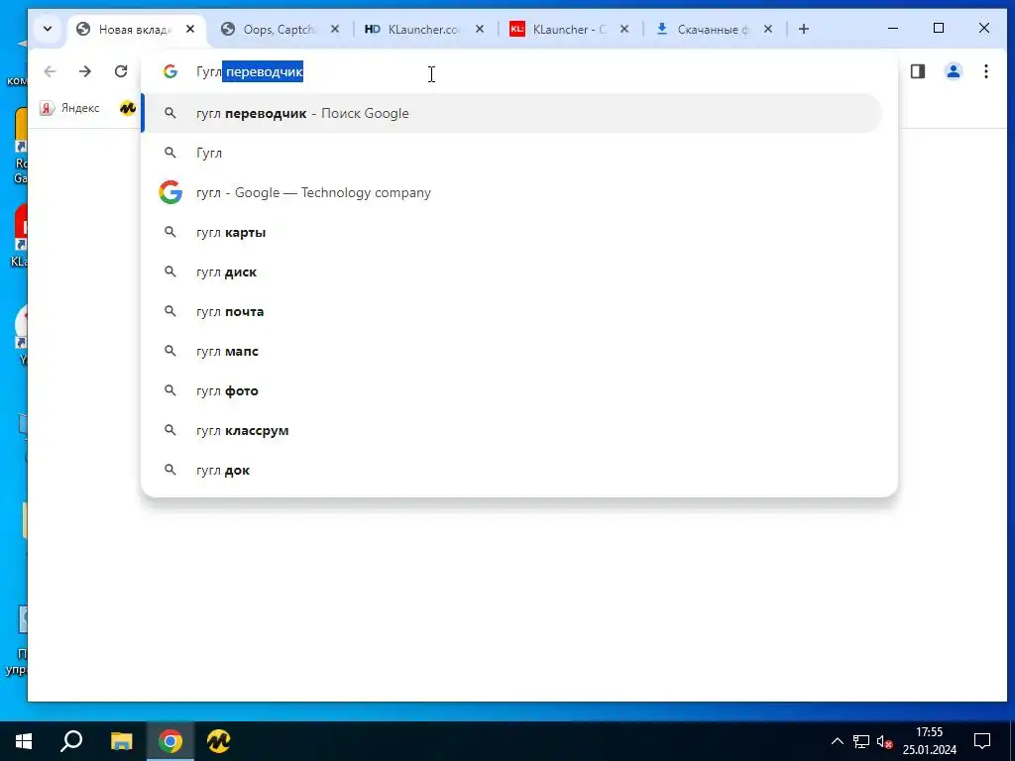Open a new tab with the plus button
Image resolution: width=1015 pixels, height=761 pixels.
pos(803,29)
